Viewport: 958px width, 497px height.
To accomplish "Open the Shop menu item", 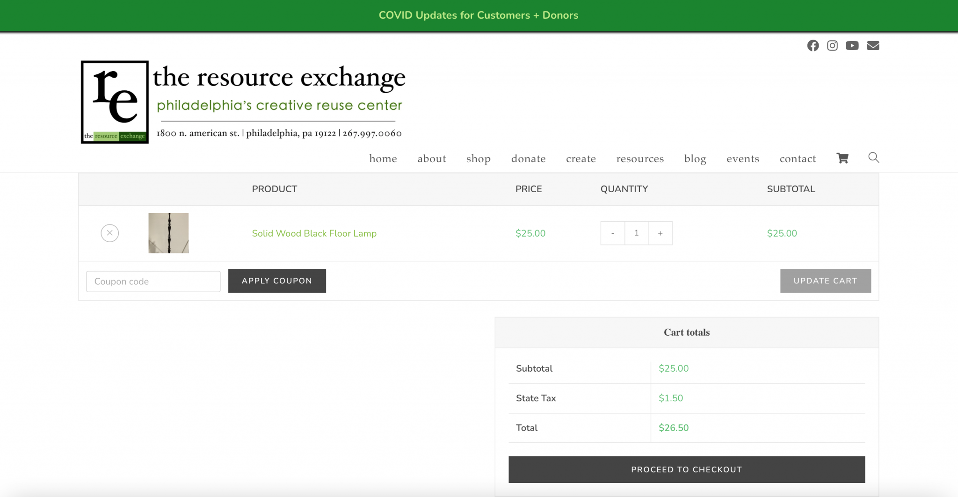I will [x=478, y=158].
